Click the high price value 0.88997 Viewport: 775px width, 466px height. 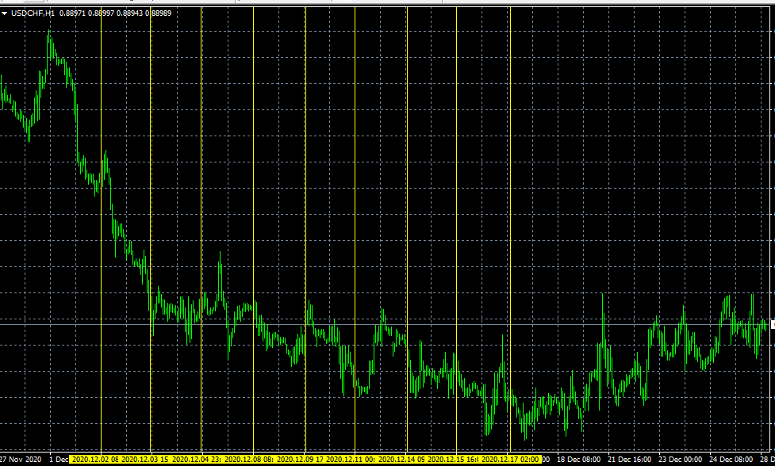101,13
